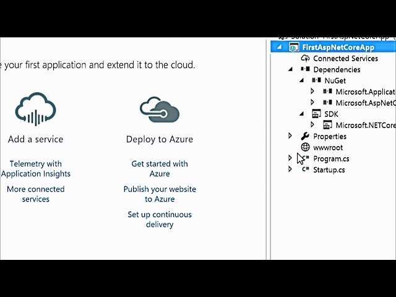Click the Dependencies node icon
This screenshot has height=297, width=396.
point(305,69)
